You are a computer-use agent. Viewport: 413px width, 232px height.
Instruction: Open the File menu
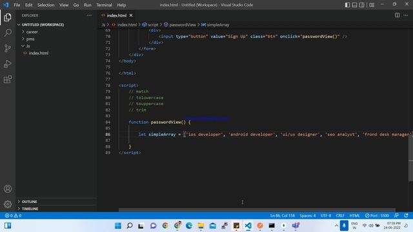17,5
